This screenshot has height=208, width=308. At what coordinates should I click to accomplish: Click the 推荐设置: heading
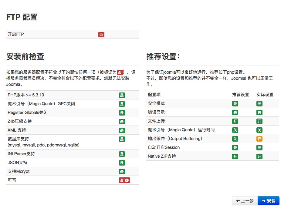pos(163,56)
